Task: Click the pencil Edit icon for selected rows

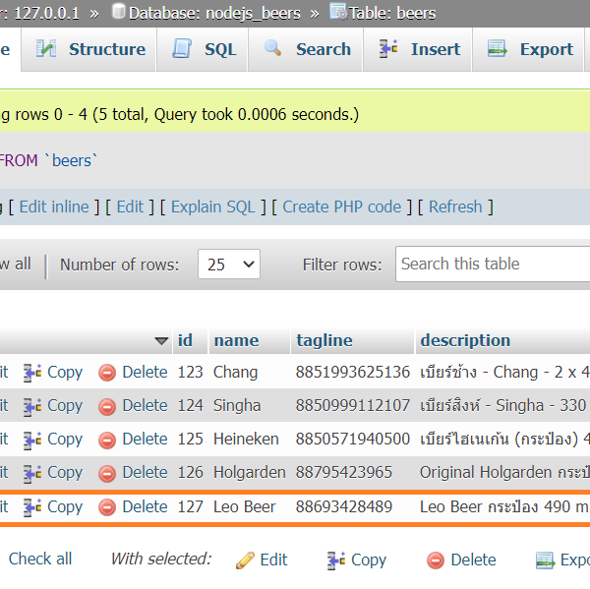Action: (246, 560)
